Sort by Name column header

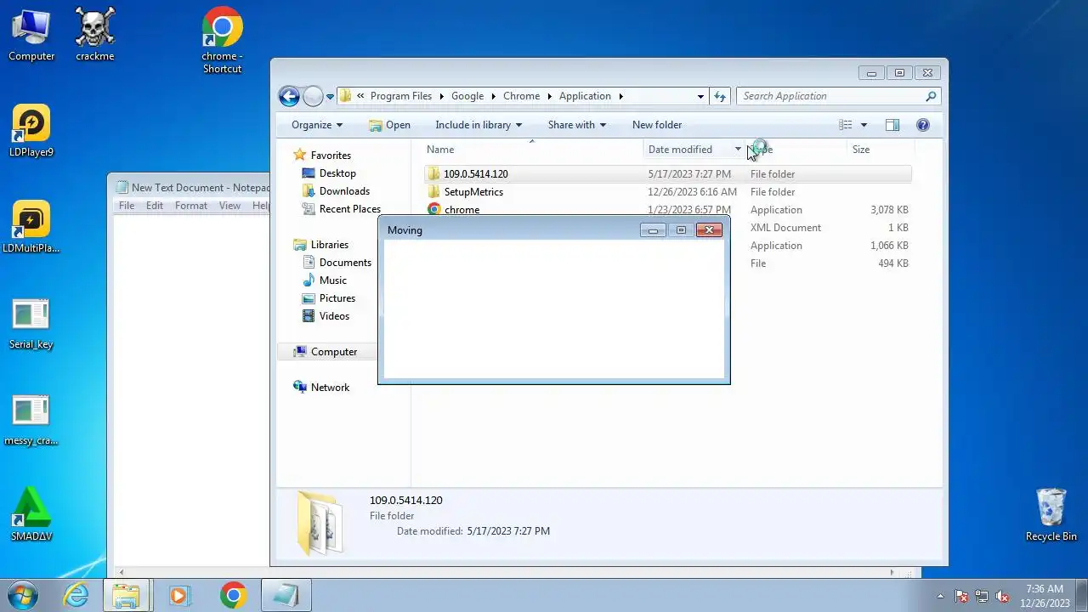click(x=533, y=150)
